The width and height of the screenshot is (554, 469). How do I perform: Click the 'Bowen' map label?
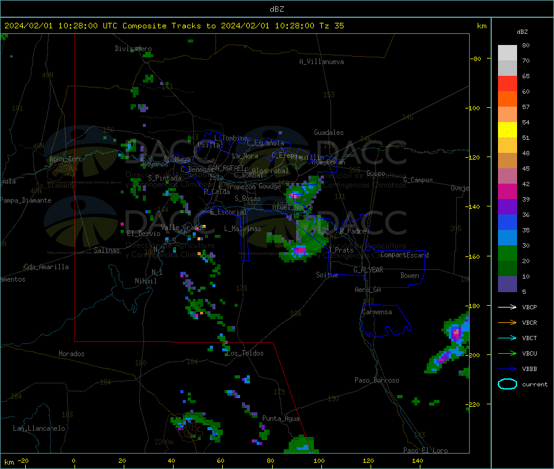409,275
